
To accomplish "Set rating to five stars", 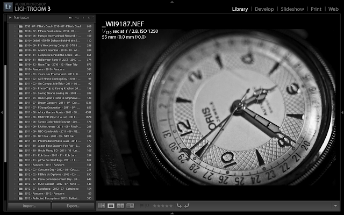I will point(170,206).
